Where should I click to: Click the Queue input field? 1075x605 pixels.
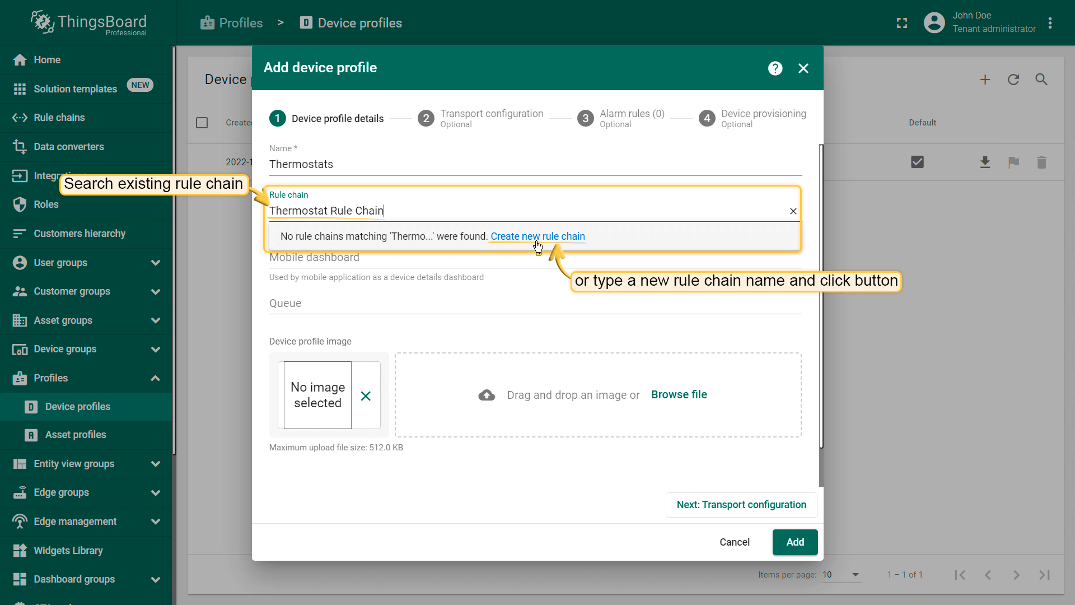tap(535, 304)
